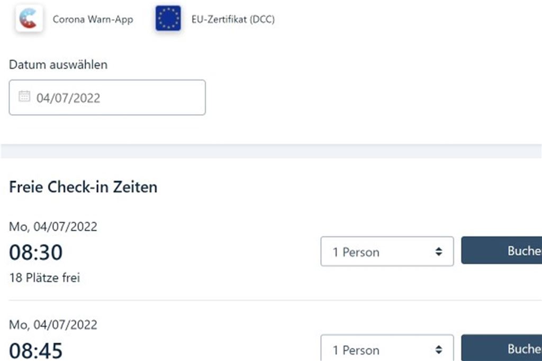
Task: Click the 08:45 time heading
Action: click(35, 350)
